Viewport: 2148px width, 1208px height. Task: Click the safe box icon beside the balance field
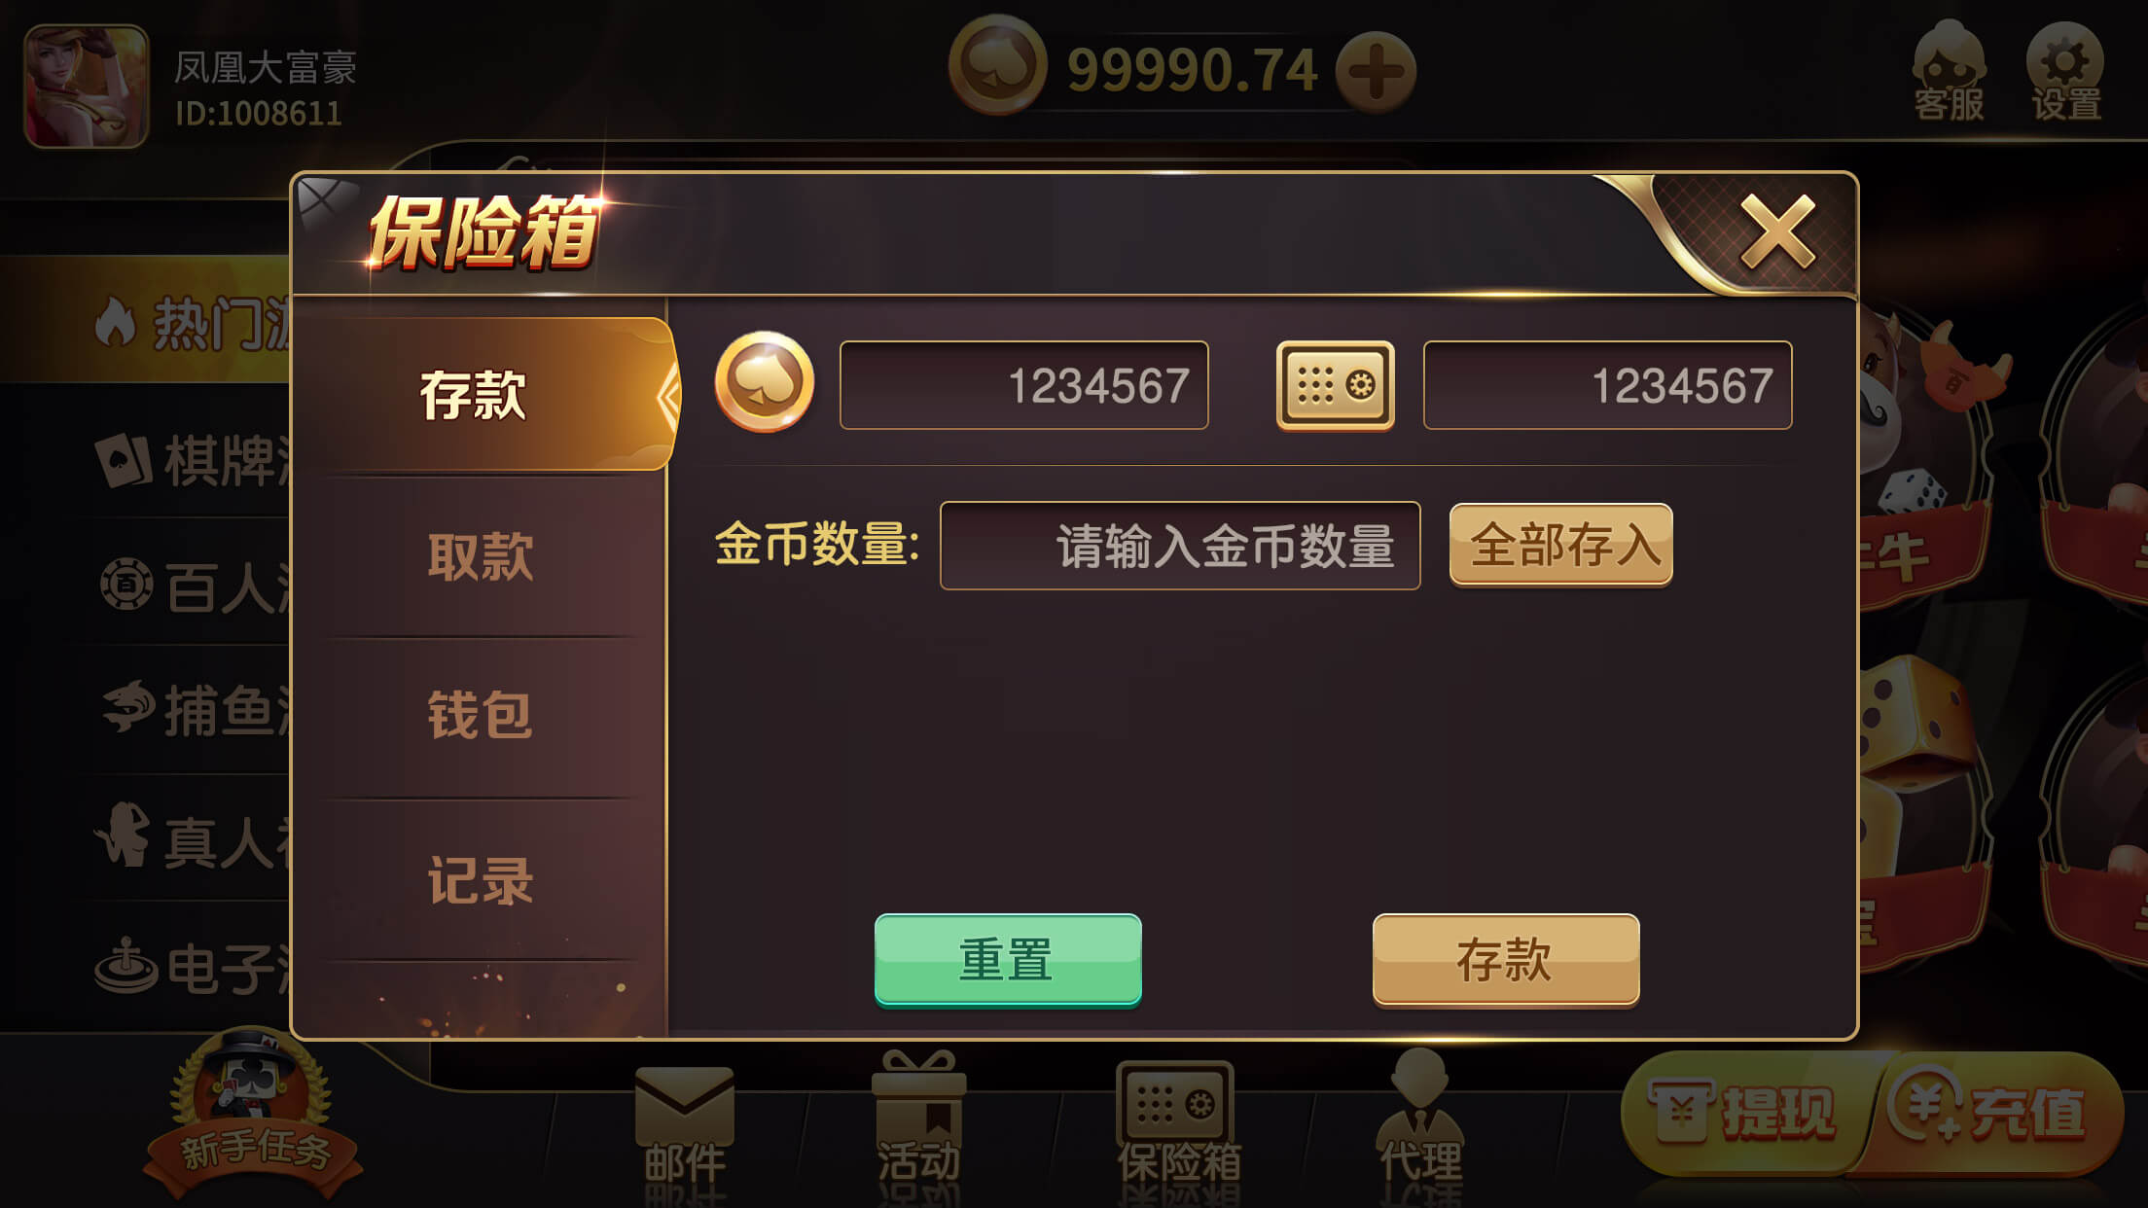click(1335, 385)
